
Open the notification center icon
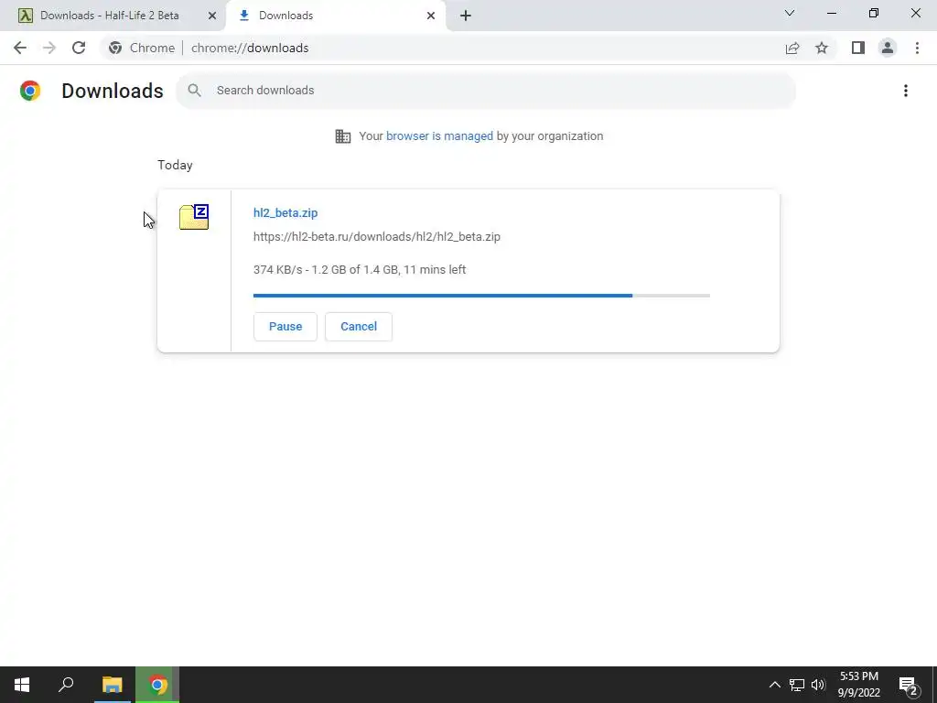click(x=908, y=685)
